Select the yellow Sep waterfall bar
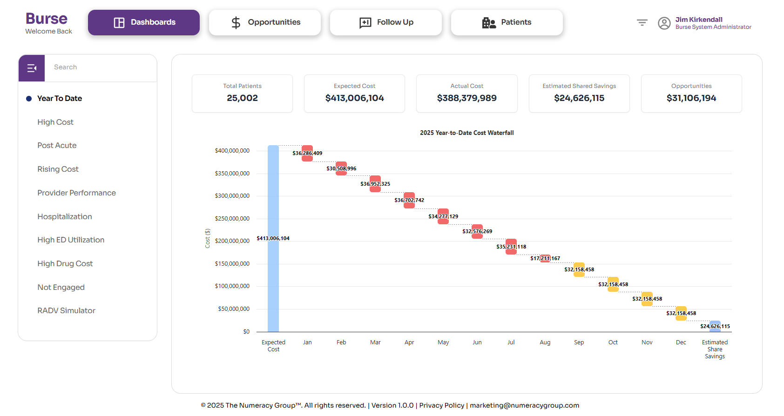This screenshot has width=784, height=416. tap(579, 270)
